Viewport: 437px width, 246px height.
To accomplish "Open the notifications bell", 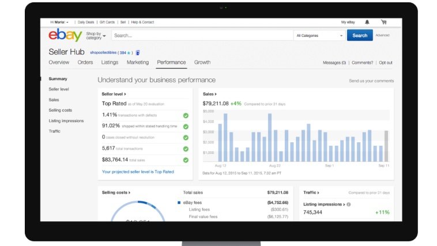I will pyautogui.click(x=367, y=22).
